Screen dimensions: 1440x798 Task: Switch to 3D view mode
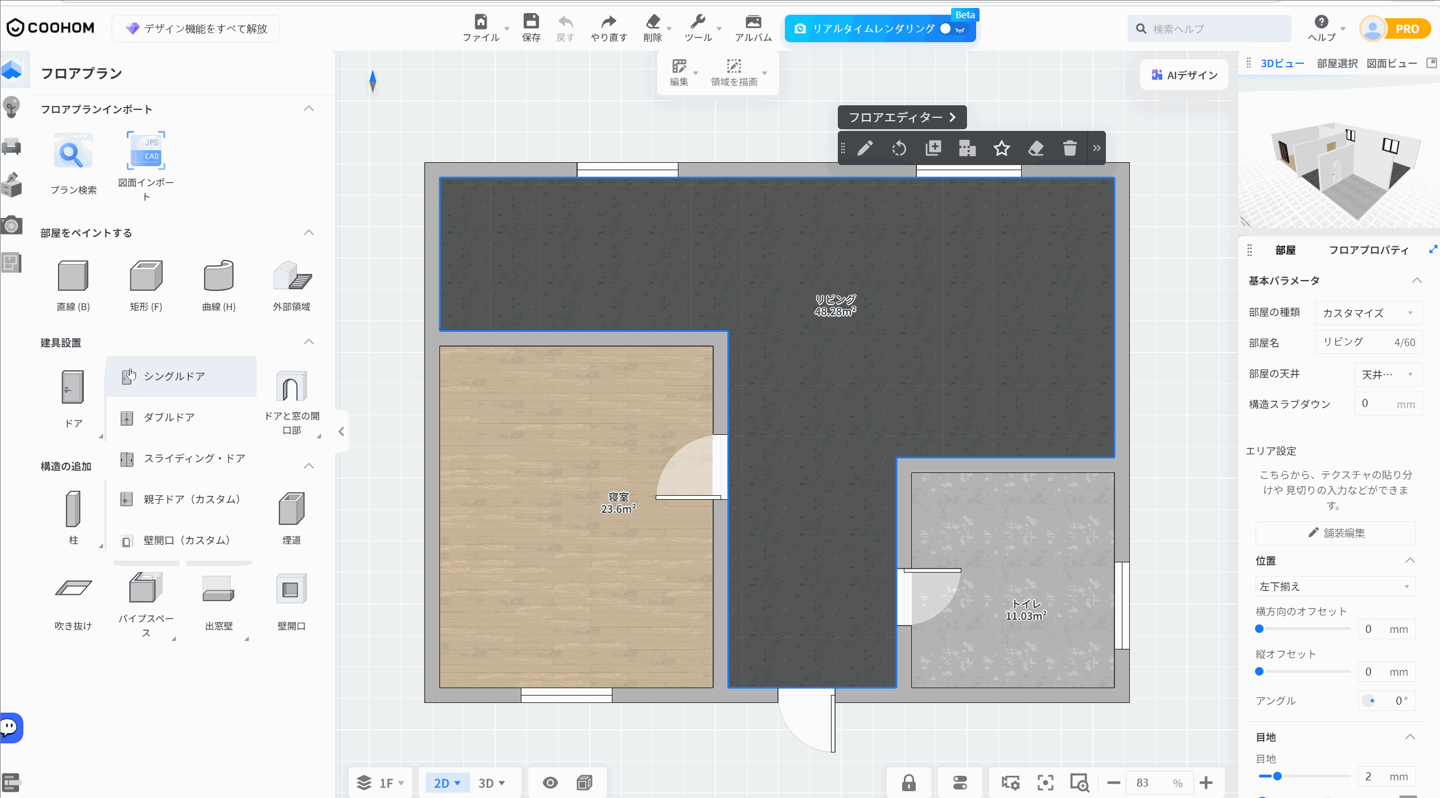(492, 783)
